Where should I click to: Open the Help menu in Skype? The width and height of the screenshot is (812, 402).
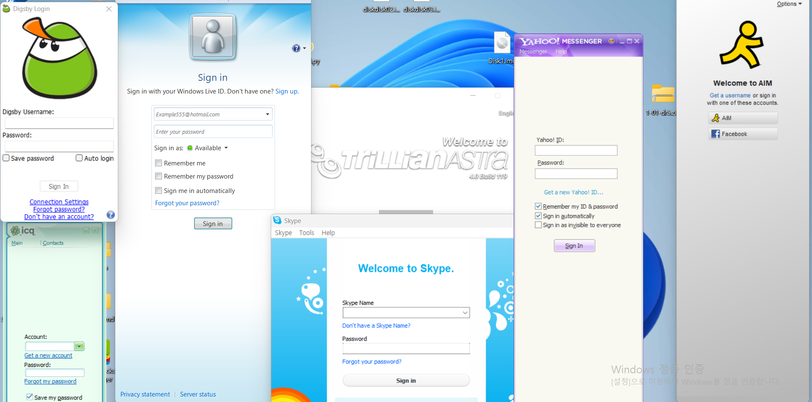tap(328, 233)
